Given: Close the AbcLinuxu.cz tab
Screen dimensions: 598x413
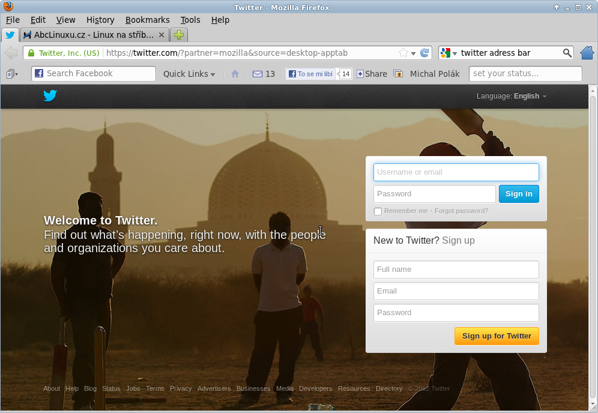Looking at the screenshot, I should pyautogui.click(x=162, y=35).
